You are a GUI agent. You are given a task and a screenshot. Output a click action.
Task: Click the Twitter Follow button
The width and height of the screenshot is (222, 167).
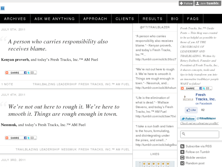pos(188,119)
